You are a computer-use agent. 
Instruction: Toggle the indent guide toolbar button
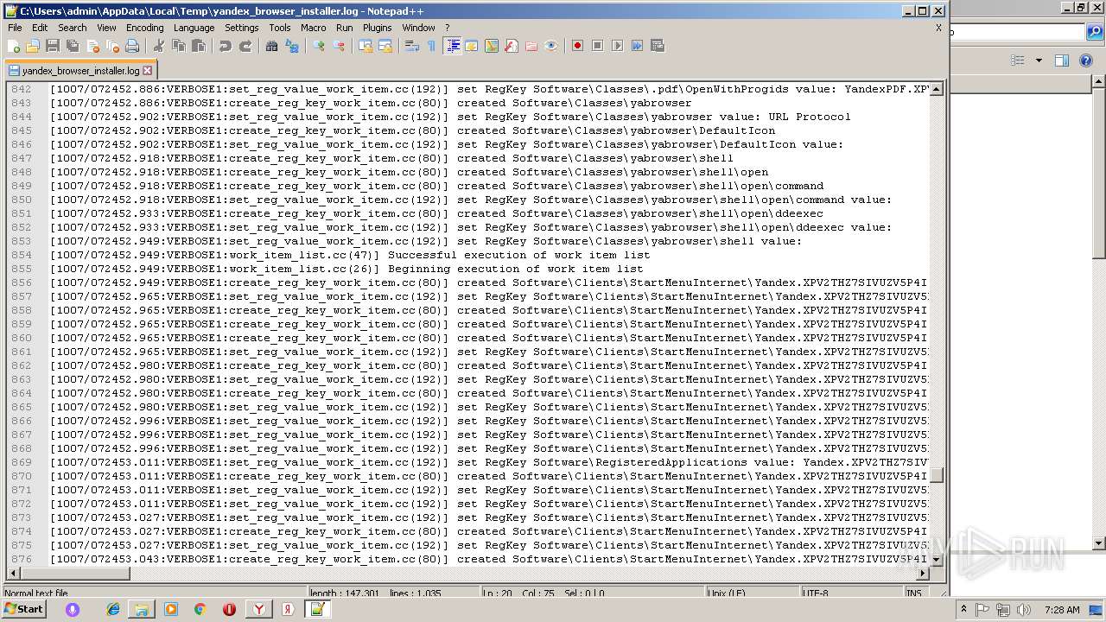pyautogui.click(x=452, y=46)
